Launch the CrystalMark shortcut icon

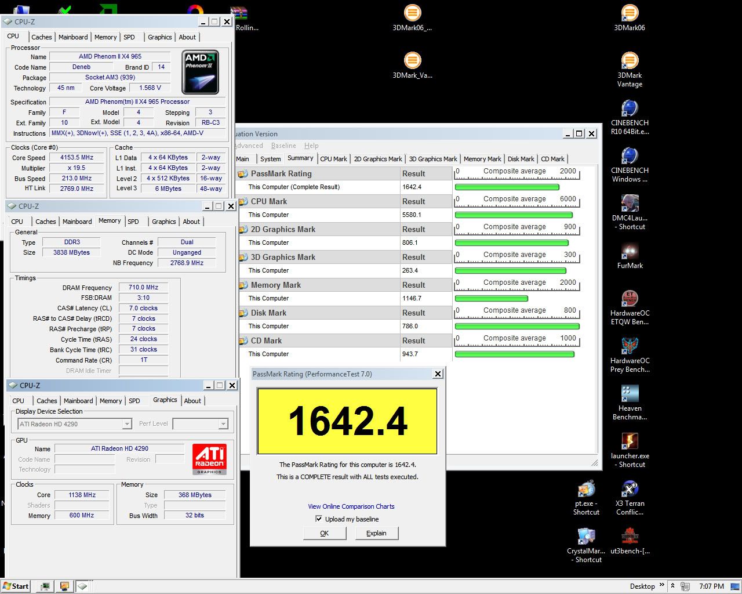(x=586, y=537)
